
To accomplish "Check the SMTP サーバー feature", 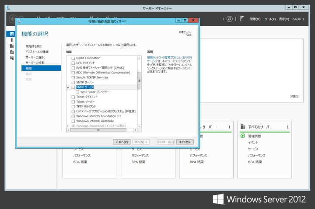I will (73, 82).
